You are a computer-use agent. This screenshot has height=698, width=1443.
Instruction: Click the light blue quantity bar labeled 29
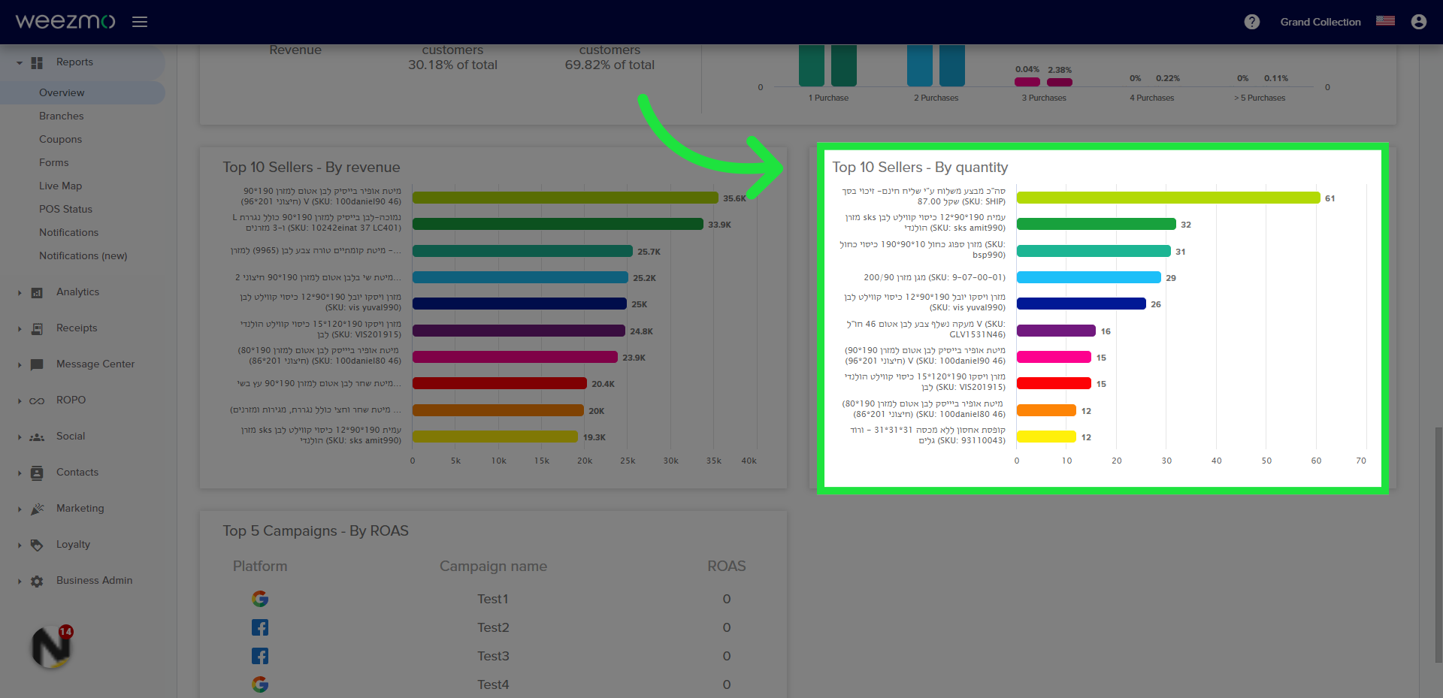(1089, 277)
